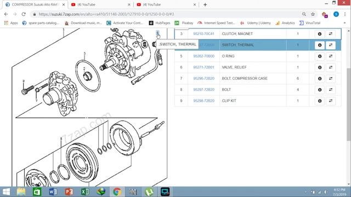Viewport: 351px width, 197px height.
Task: Open the taskbar clock and date
Action: coord(339,192)
